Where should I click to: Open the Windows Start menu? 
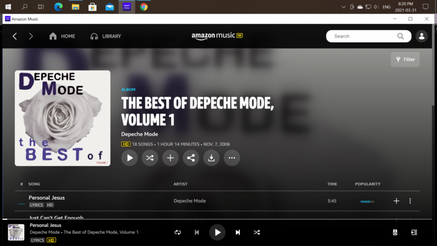[x=8, y=7]
